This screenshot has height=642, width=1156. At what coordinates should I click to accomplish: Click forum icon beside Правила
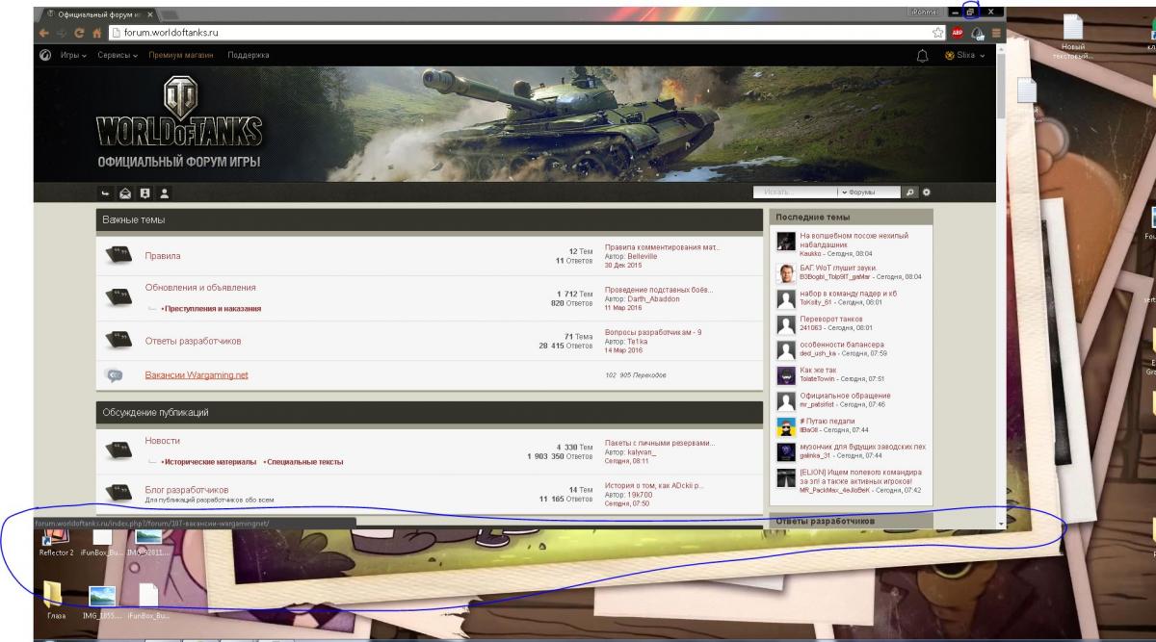118,255
